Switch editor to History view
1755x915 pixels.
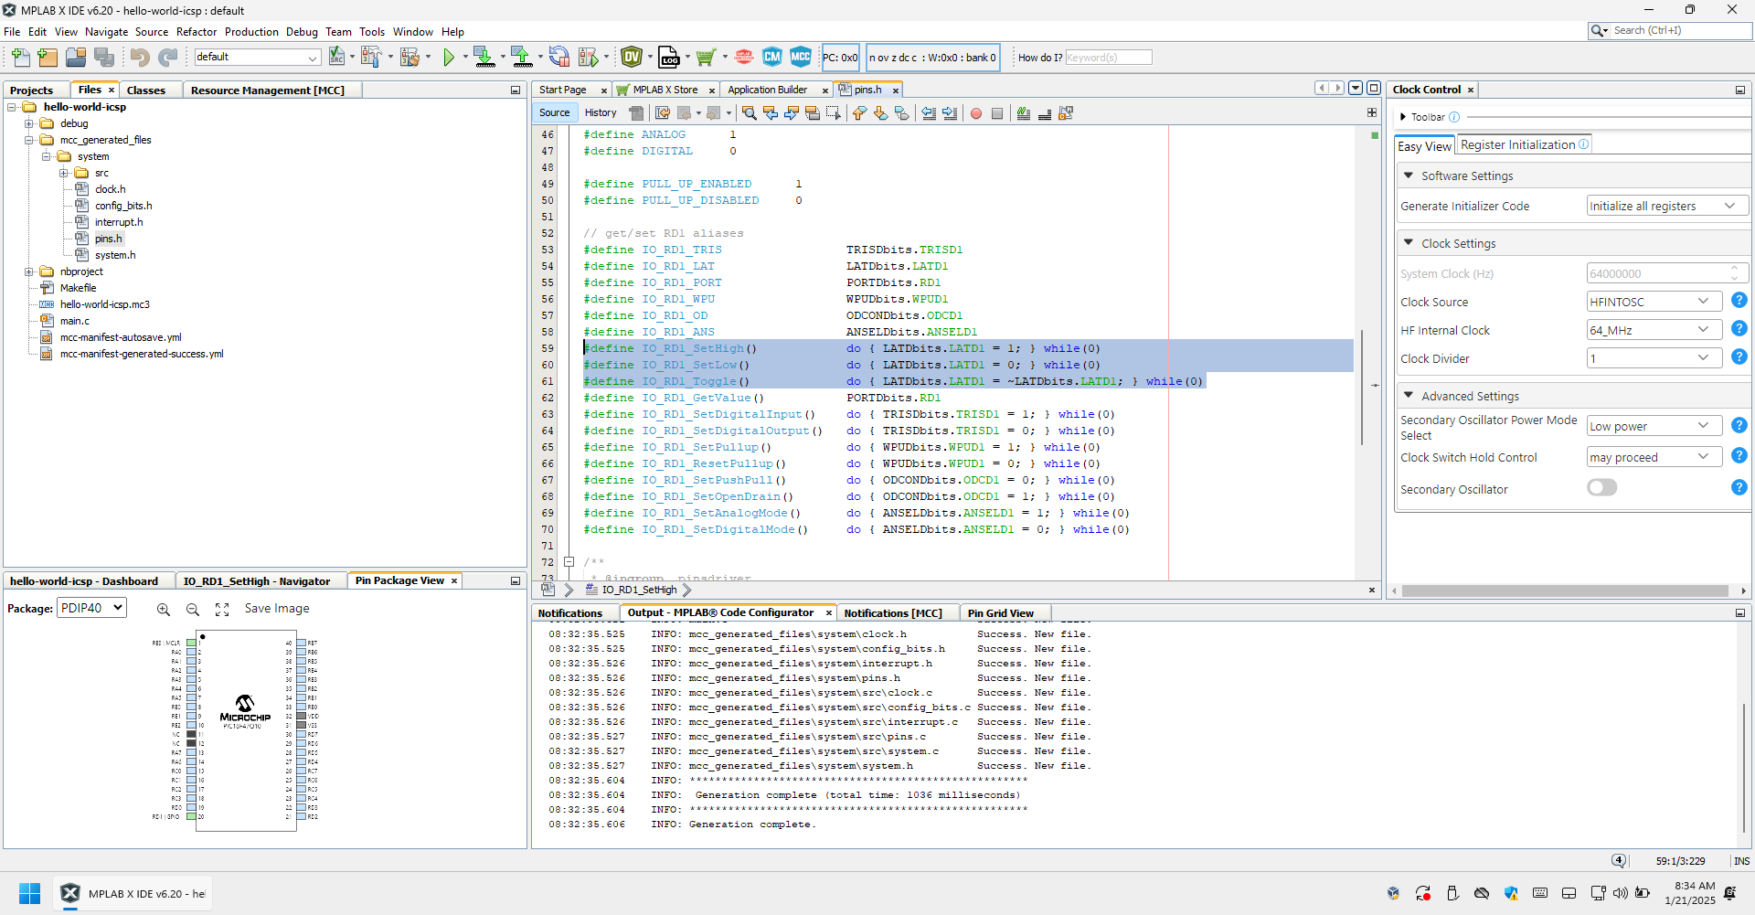coord(601,113)
